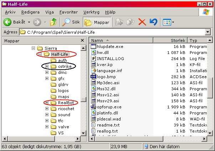The height and width of the screenshot is (151, 215).
Task: Collapse the Sierra tree node
Action: coord(33,48)
